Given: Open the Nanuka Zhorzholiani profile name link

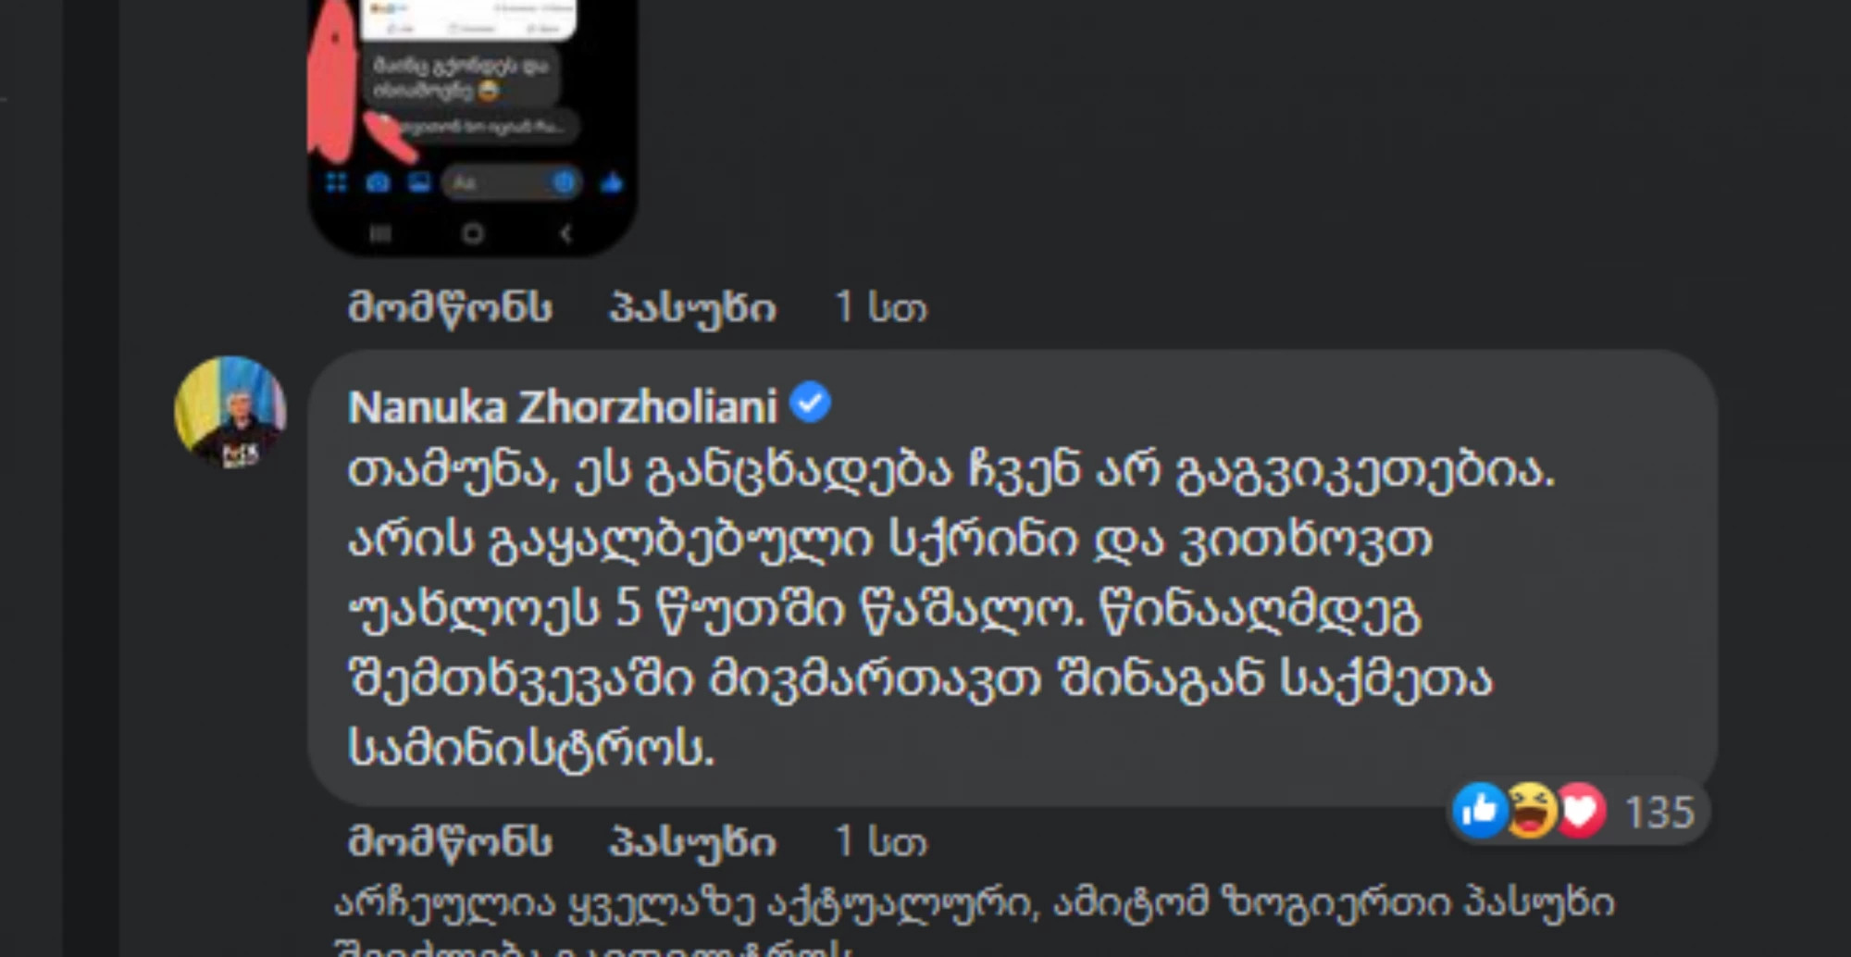Looking at the screenshot, I should pyautogui.click(x=563, y=406).
